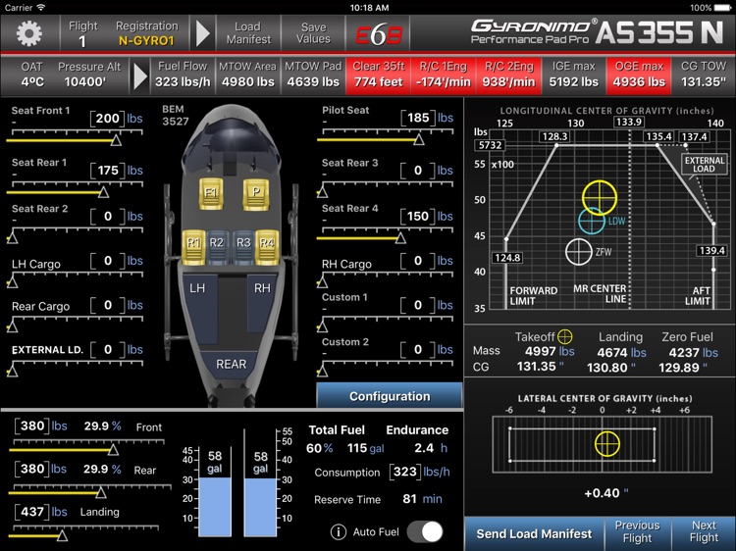The height and width of the screenshot is (551, 736).
Task: Tap the Front fuel 380 lbs field
Action: pos(32,426)
